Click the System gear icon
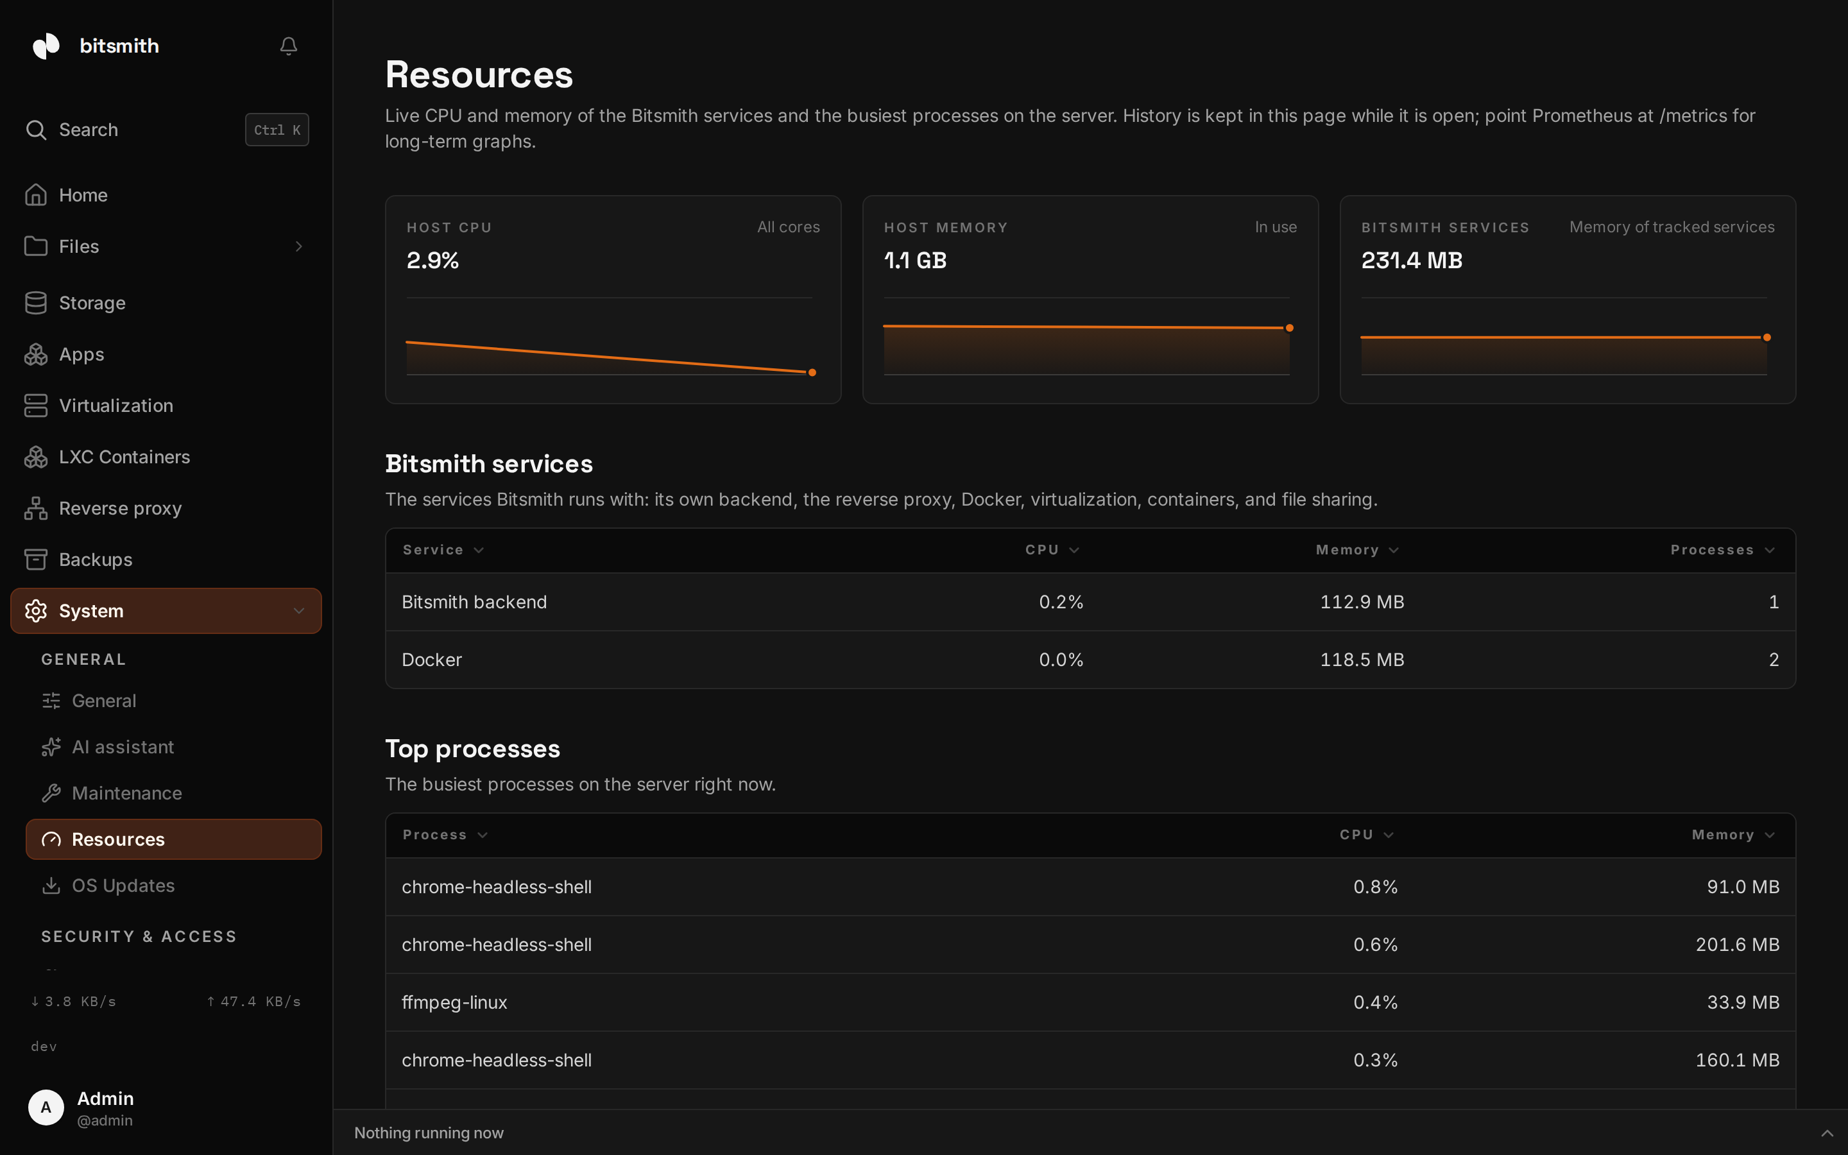The width and height of the screenshot is (1848, 1155). coord(36,611)
